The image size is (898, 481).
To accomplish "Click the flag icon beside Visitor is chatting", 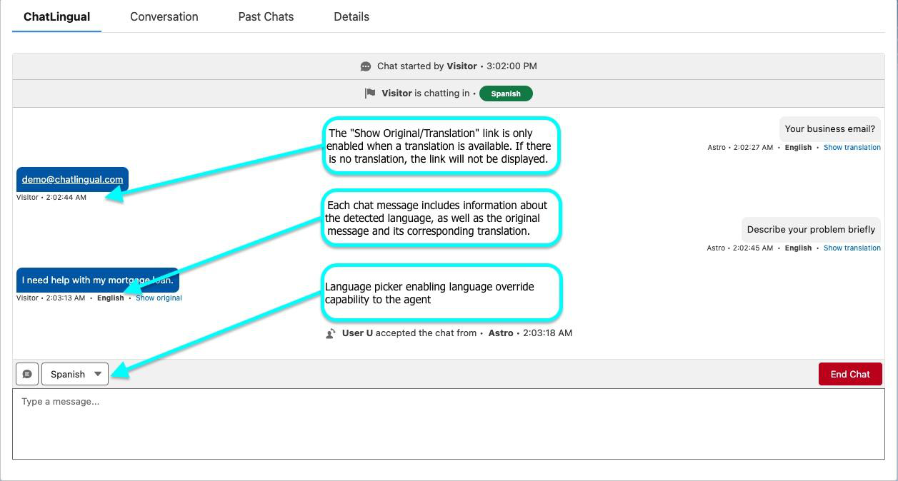I will tap(370, 93).
